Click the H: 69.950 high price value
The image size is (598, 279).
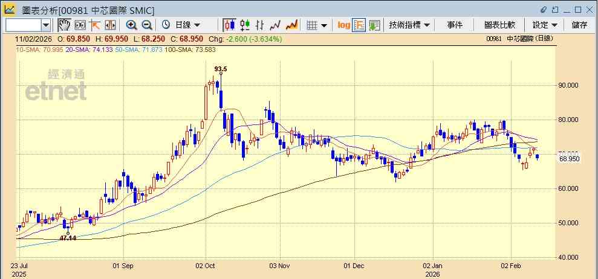tap(112, 39)
